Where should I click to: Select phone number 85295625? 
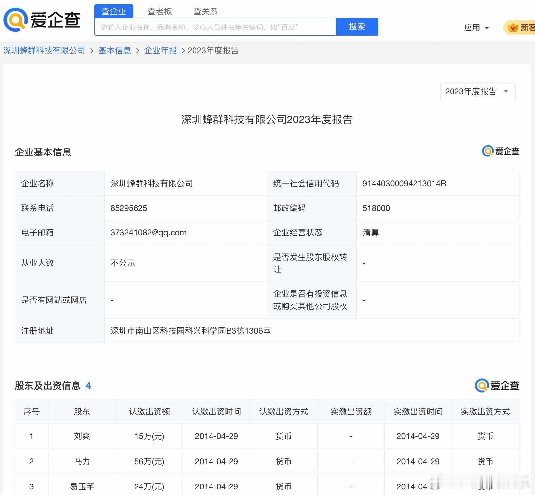[129, 208]
